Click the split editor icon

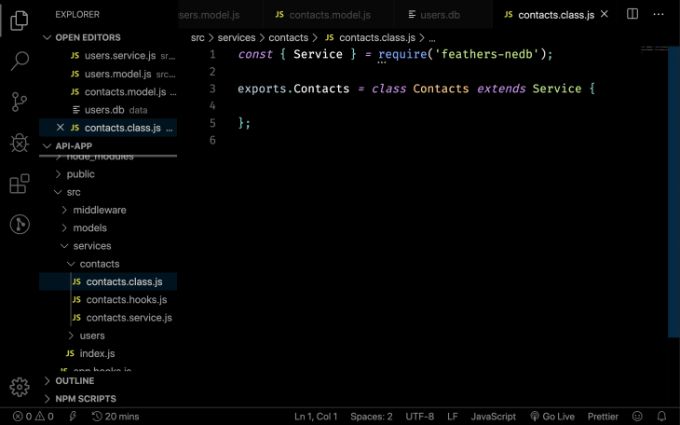632,15
